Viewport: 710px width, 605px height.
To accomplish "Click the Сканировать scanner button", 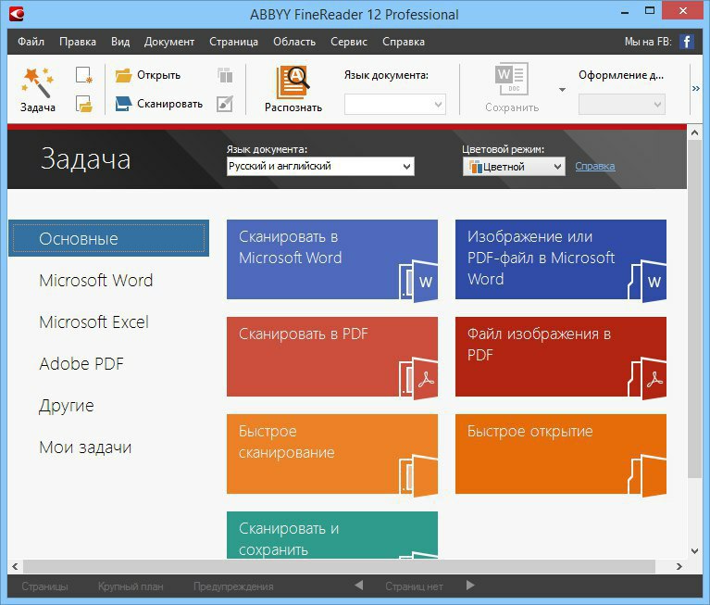I will point(158,104).
